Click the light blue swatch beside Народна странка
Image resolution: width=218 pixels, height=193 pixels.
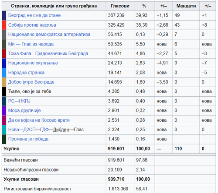(x=4, y=73)
